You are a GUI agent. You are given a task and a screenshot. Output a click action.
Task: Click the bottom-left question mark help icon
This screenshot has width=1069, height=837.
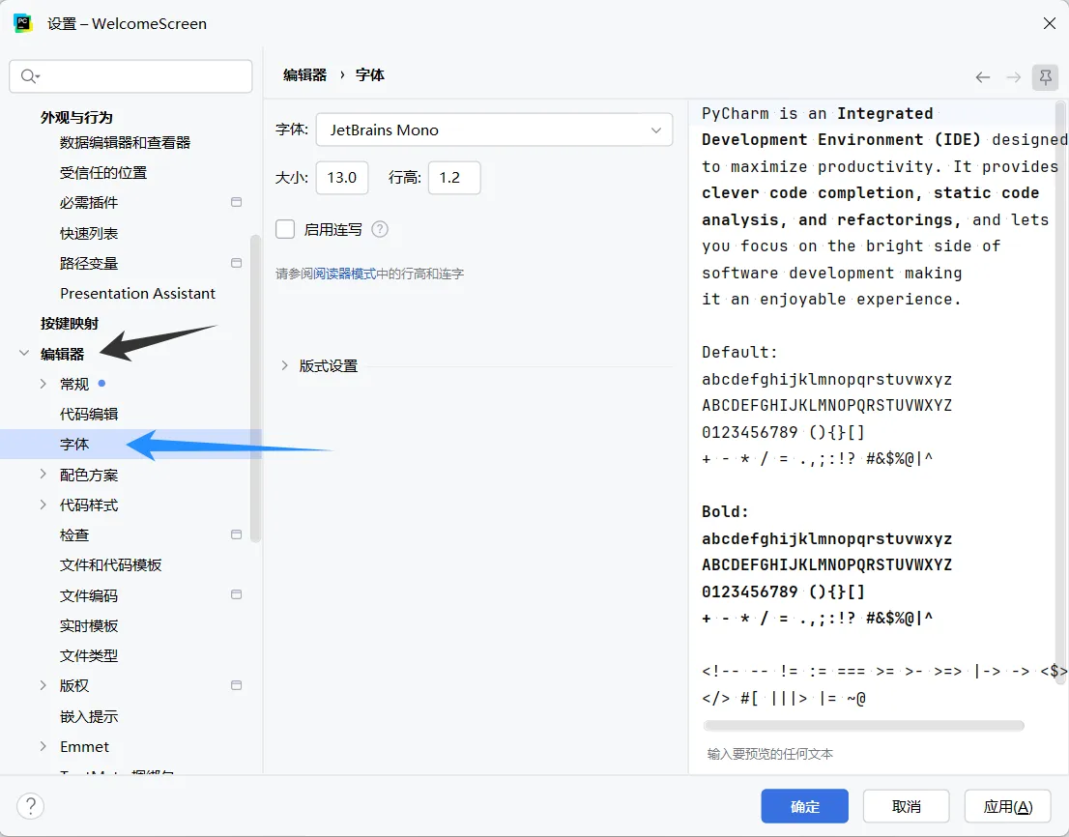tap(31, 806)
